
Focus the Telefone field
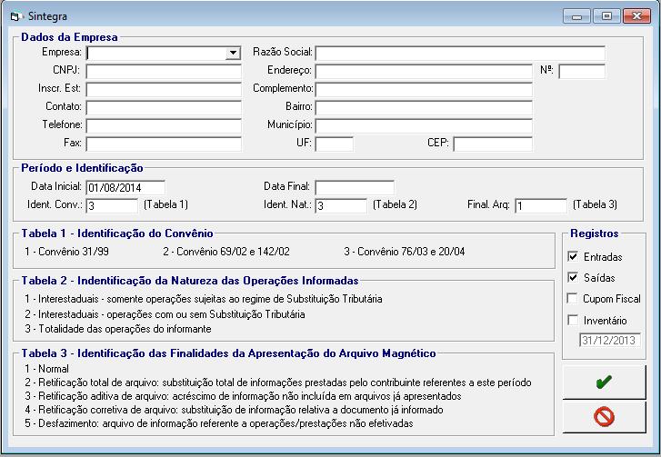click(x=164, y=125)
